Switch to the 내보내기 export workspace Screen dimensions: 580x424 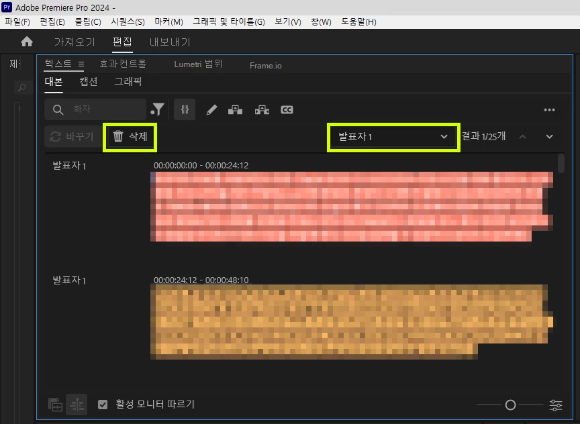(x=170, y=42)
